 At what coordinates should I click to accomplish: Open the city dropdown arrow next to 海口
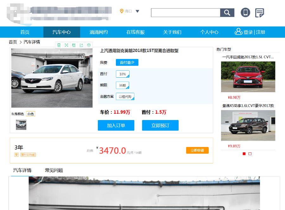tap(137, 11)
